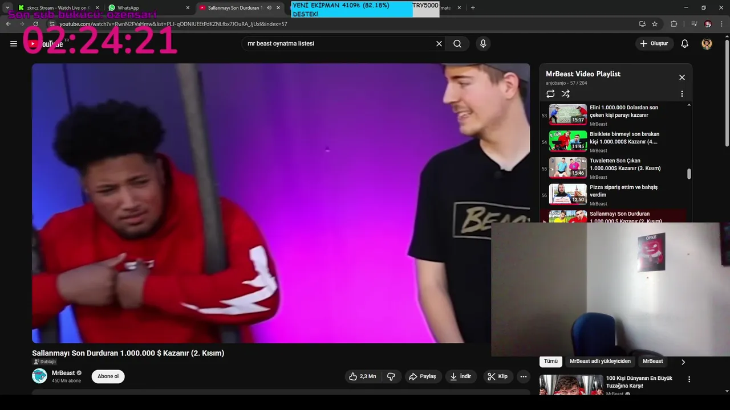Start voice search with microphone icon
This screenshot has height=410, width=730.
pyautogui.click(x=483, y=44)
